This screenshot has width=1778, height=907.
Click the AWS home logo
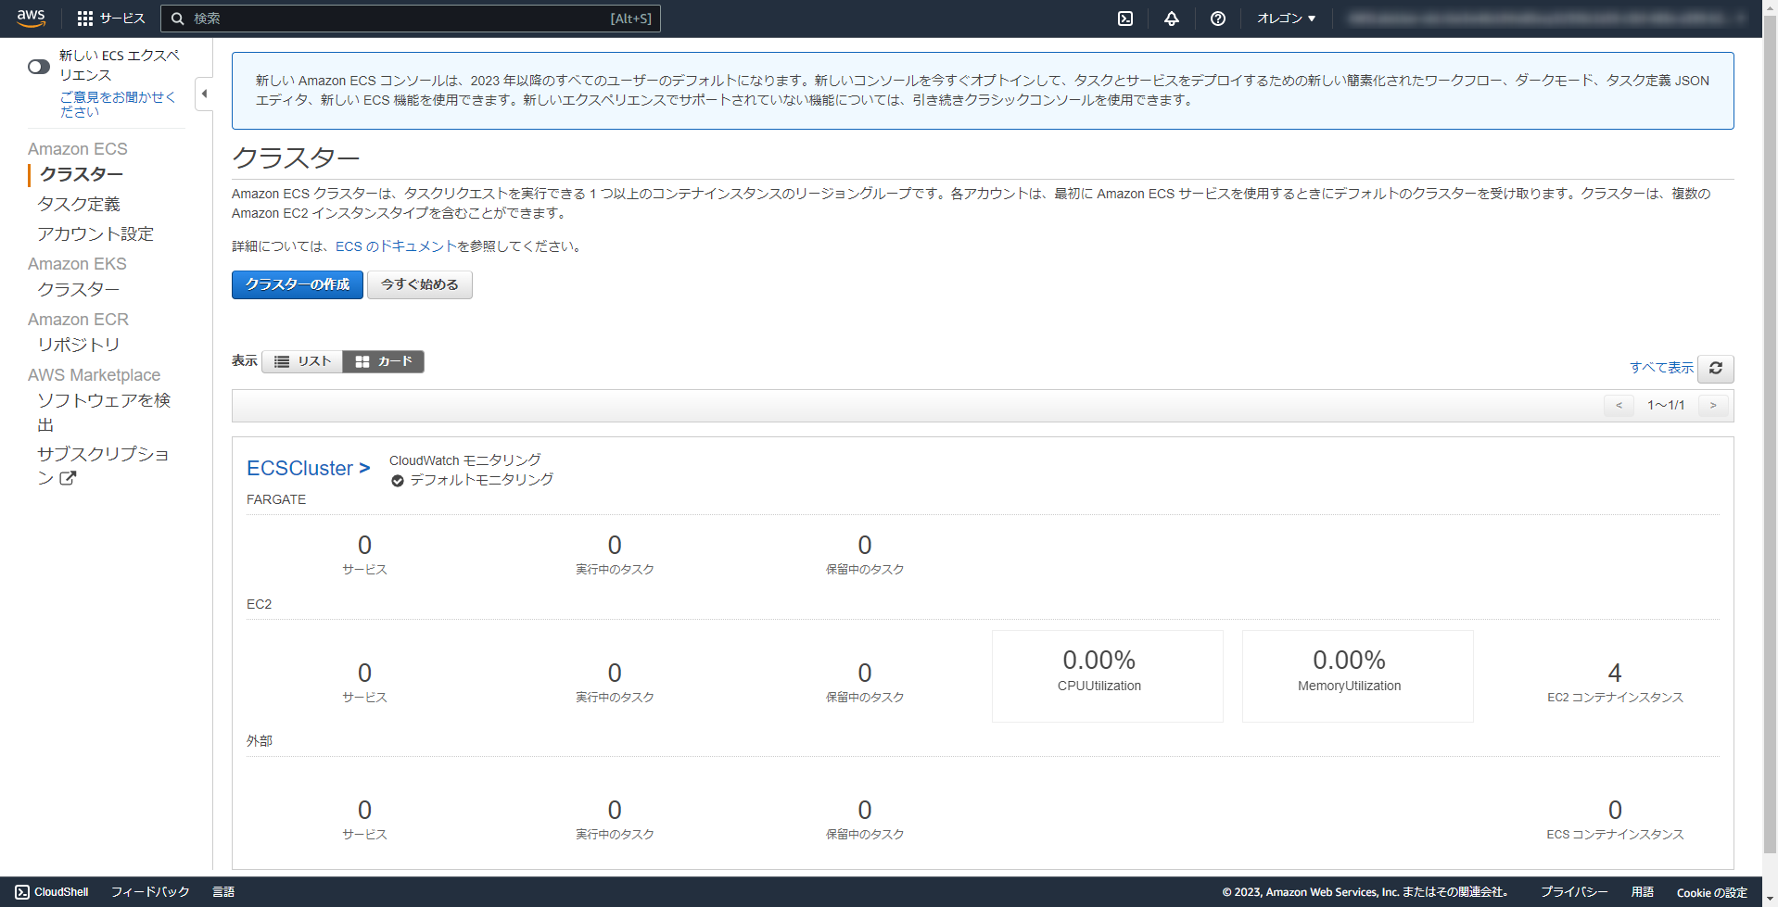[31, 18]
